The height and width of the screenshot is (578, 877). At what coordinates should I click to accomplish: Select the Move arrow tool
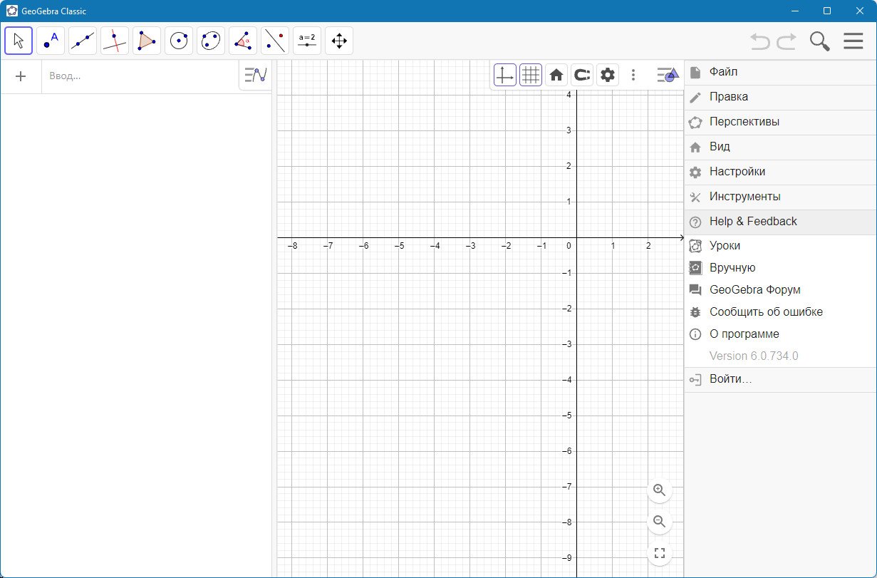point(19,41)
